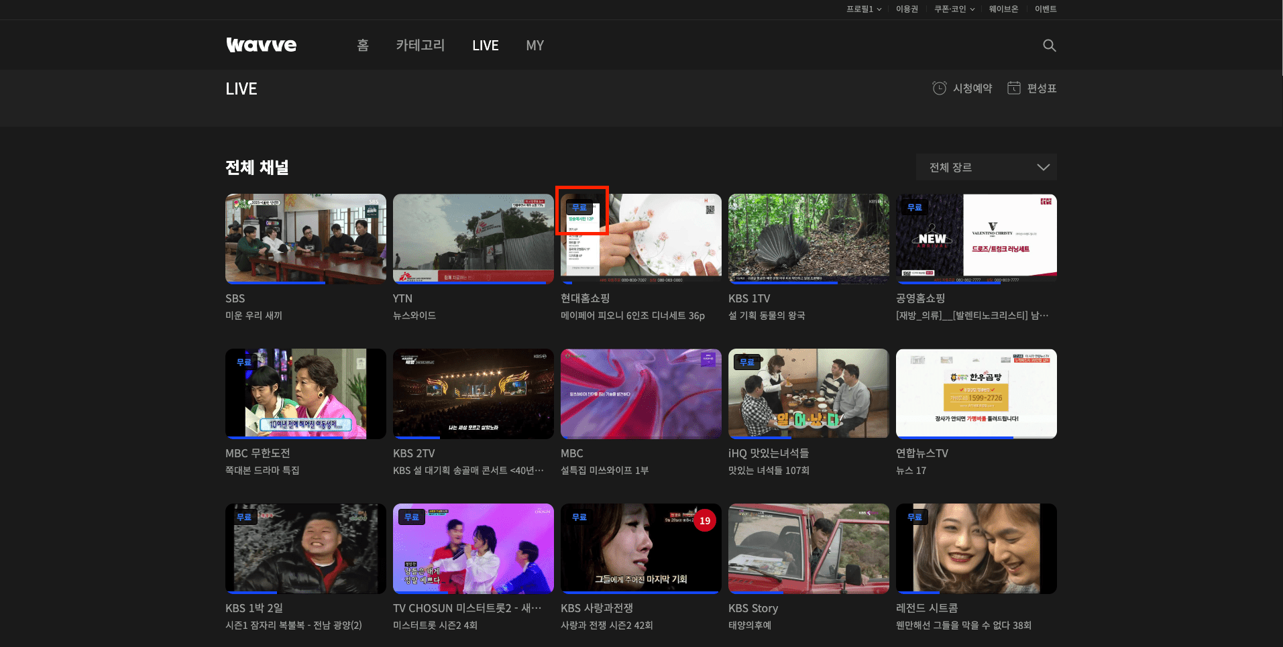
Task: Select the LIVE tab in navigation
Action: [486, 46]
